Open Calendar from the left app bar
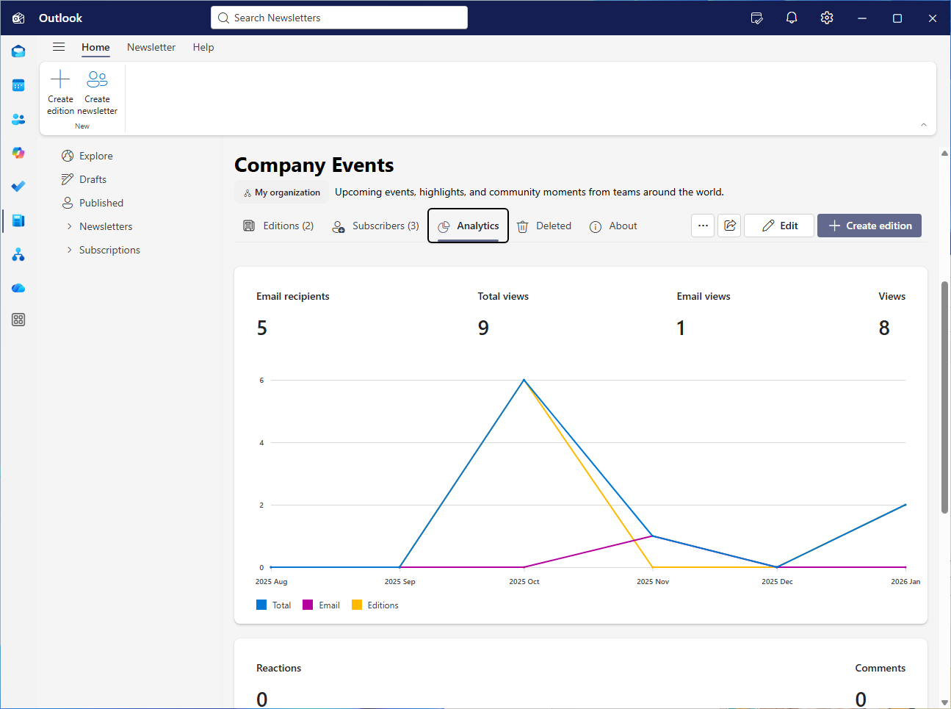 coord(18,86)
